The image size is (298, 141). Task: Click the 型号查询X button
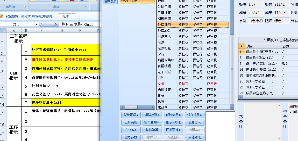coord(131,115)
